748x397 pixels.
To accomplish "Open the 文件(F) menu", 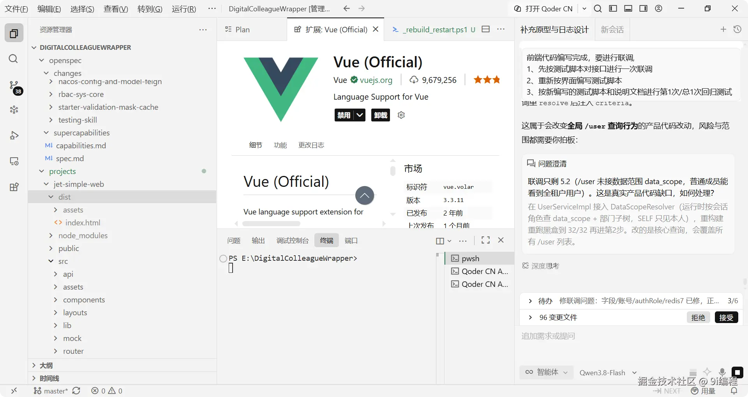I will coord(16,9).
